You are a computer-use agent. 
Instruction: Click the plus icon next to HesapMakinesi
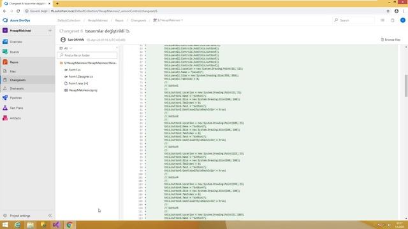click(x=50, y=31)
